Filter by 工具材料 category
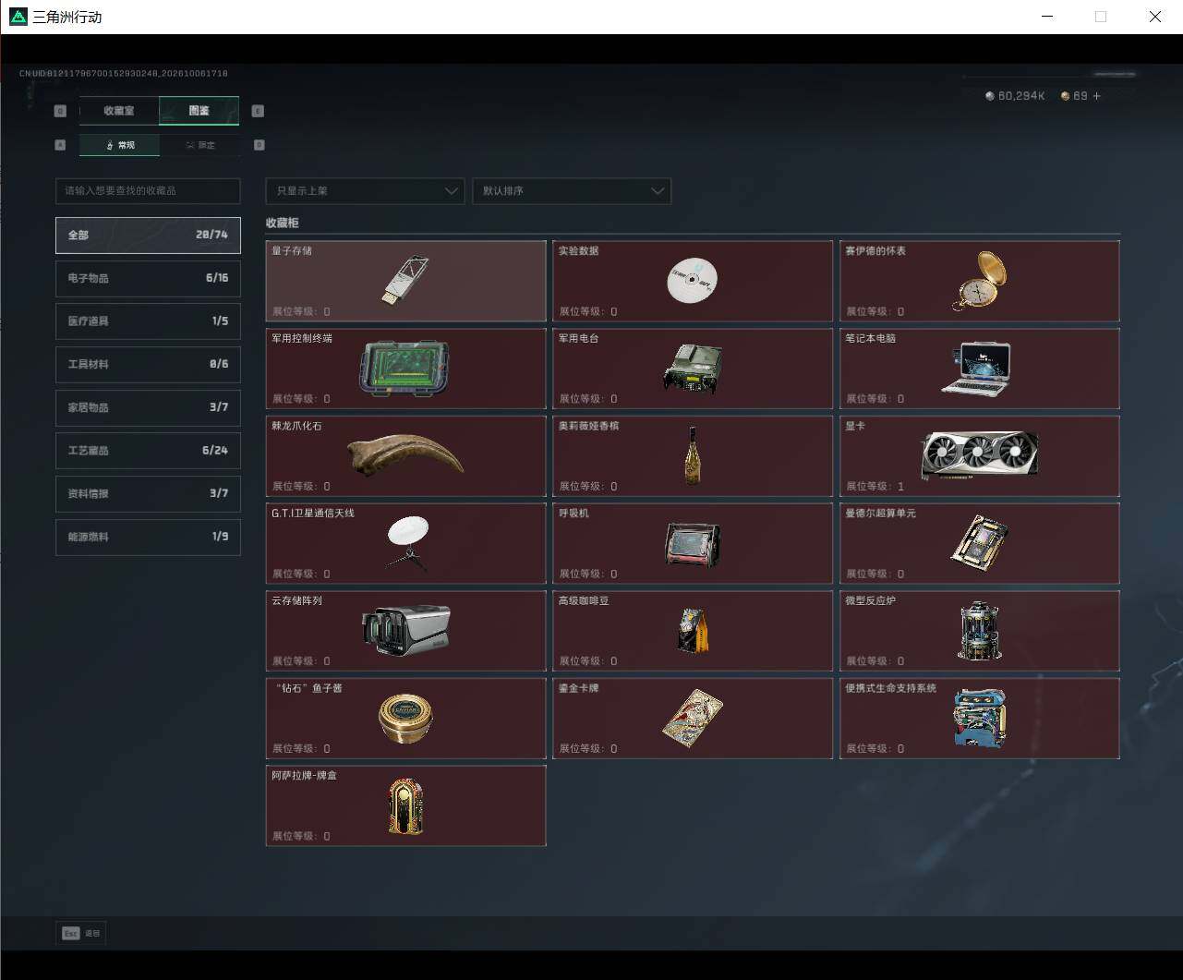This screenshot has height=980, width=1183. tap(148, 364)
